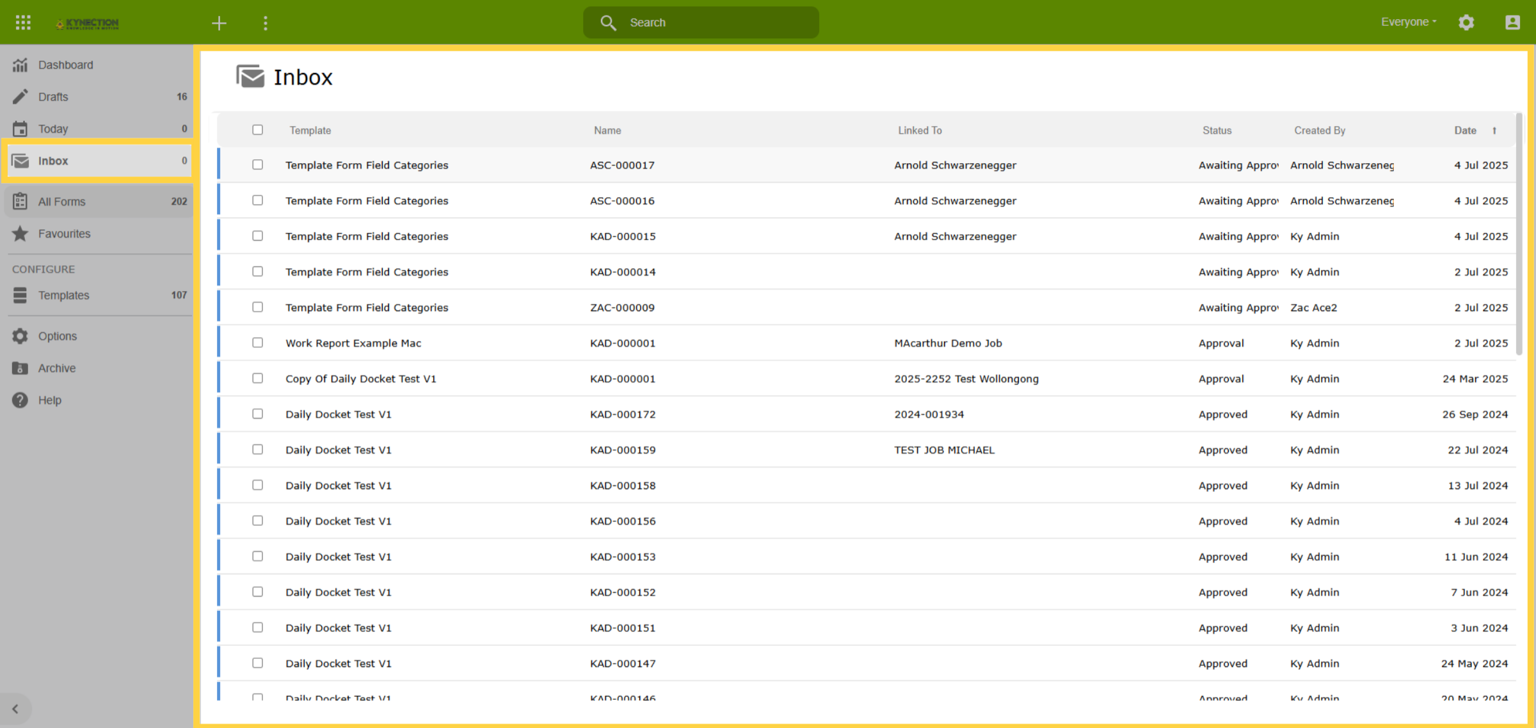The height and width of the screenshot is (728, 1536).
Task: Collapse the sidebar with the left chevron
Action: tap(15, 709)
